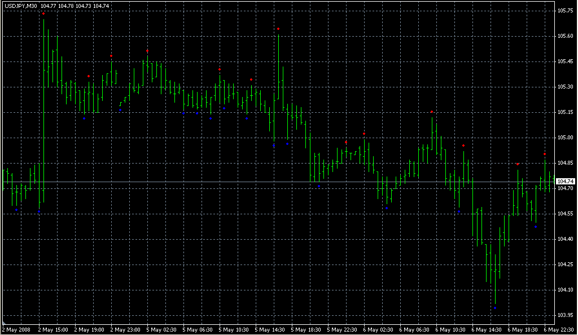578x335 pixels.
Task: Click the USDJPY,M30 chart title
Action: click(20, 6)
